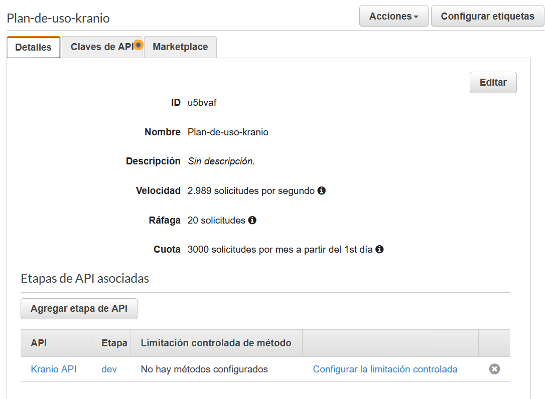Click the info icon beside Ráfaga value
This screenshot has width=545, height=399.
click(x=252, y=220)
